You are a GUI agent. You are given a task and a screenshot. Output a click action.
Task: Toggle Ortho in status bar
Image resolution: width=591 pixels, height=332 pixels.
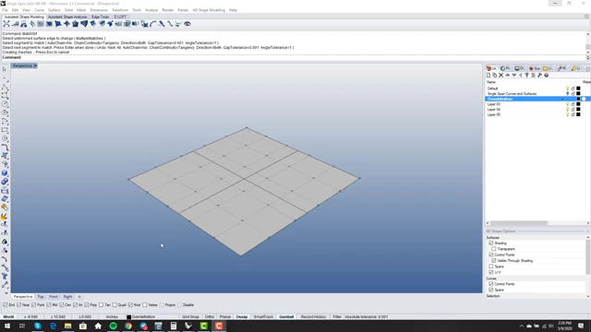[210, 317]
